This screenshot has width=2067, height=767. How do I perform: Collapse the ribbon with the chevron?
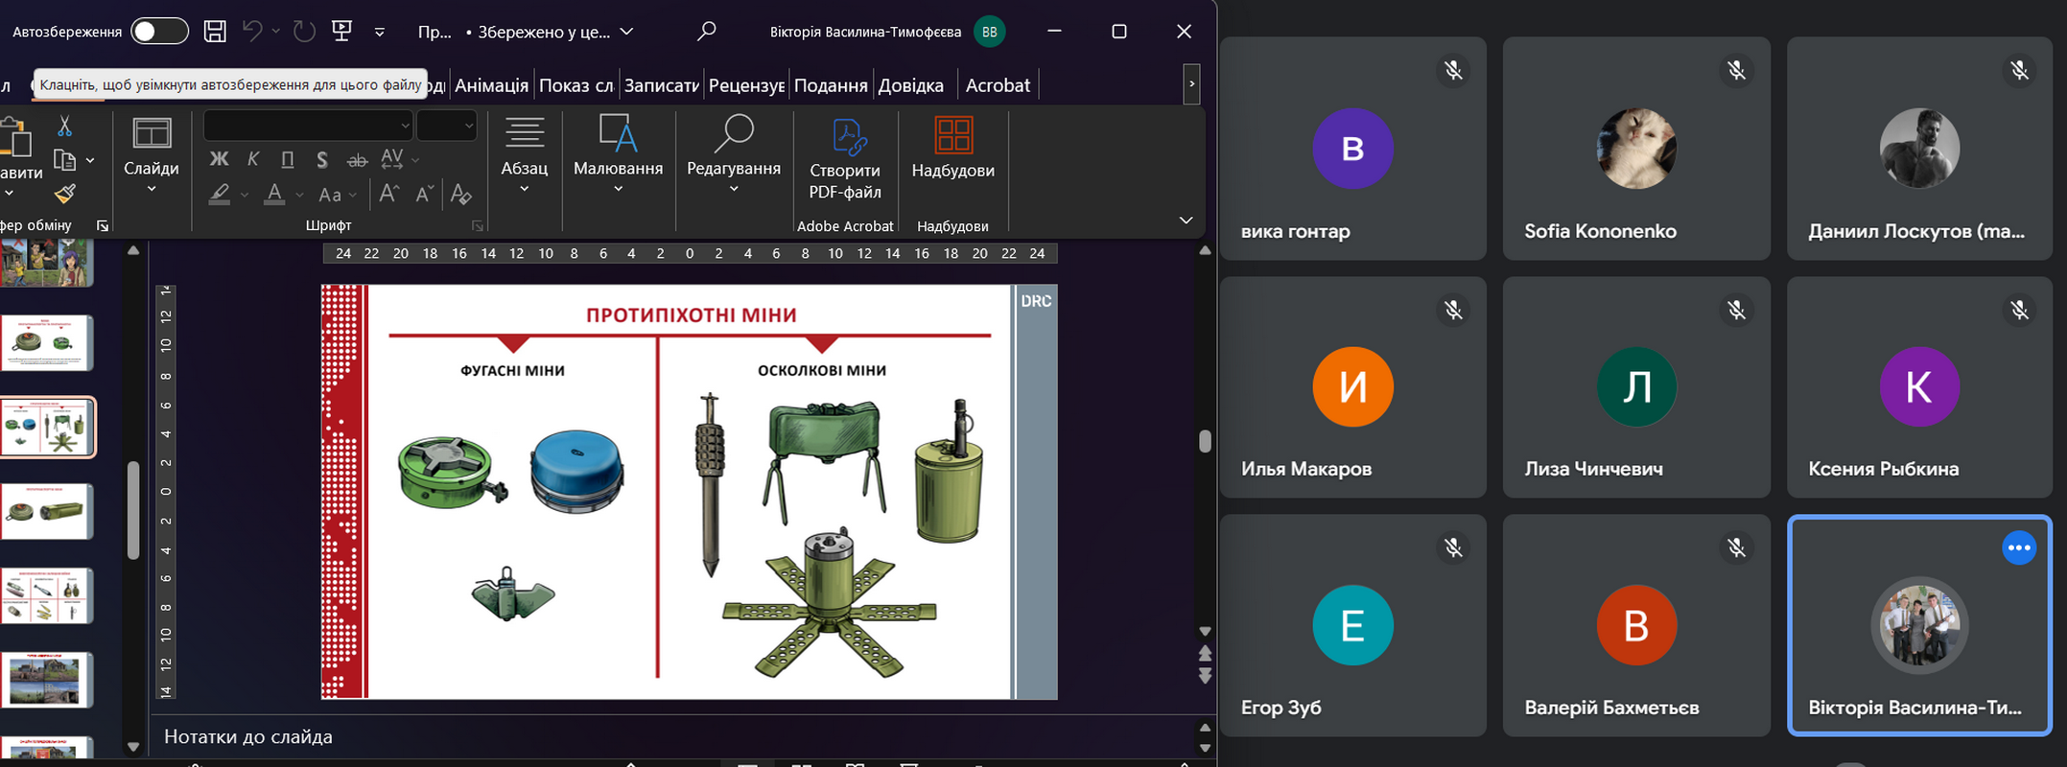(x=1186, y=221)
